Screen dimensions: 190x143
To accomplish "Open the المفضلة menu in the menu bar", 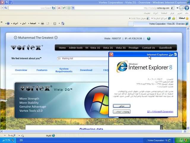I will pyautogui.click(x=164, y=13).
